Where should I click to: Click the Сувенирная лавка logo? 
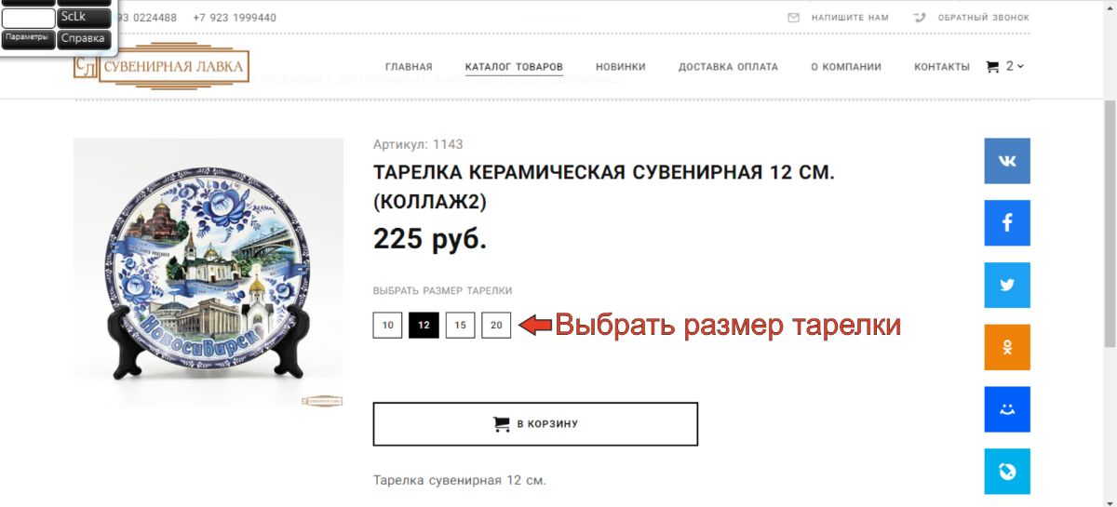[162, 66]
